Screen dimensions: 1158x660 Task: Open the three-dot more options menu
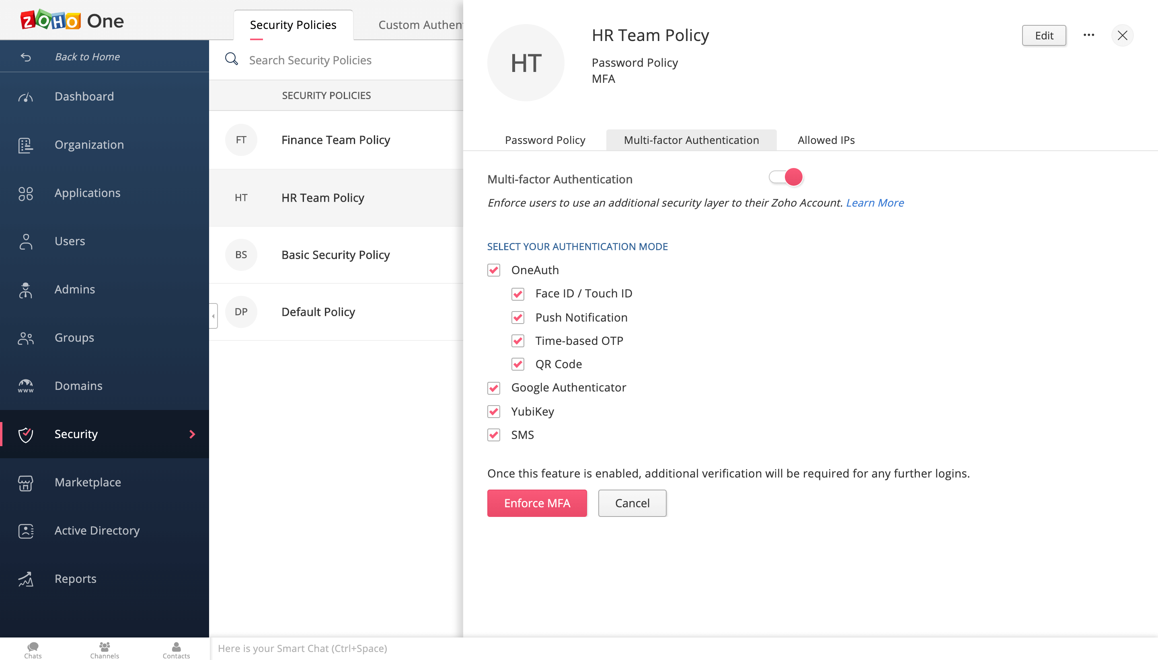point(1088,35)
